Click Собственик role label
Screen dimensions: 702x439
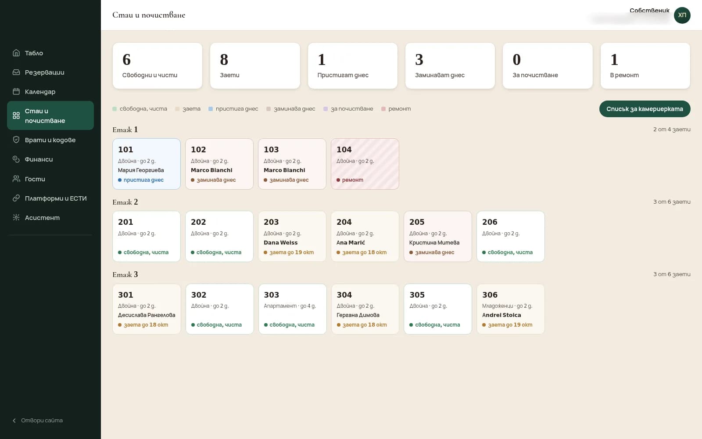click(x=649, y=11)
